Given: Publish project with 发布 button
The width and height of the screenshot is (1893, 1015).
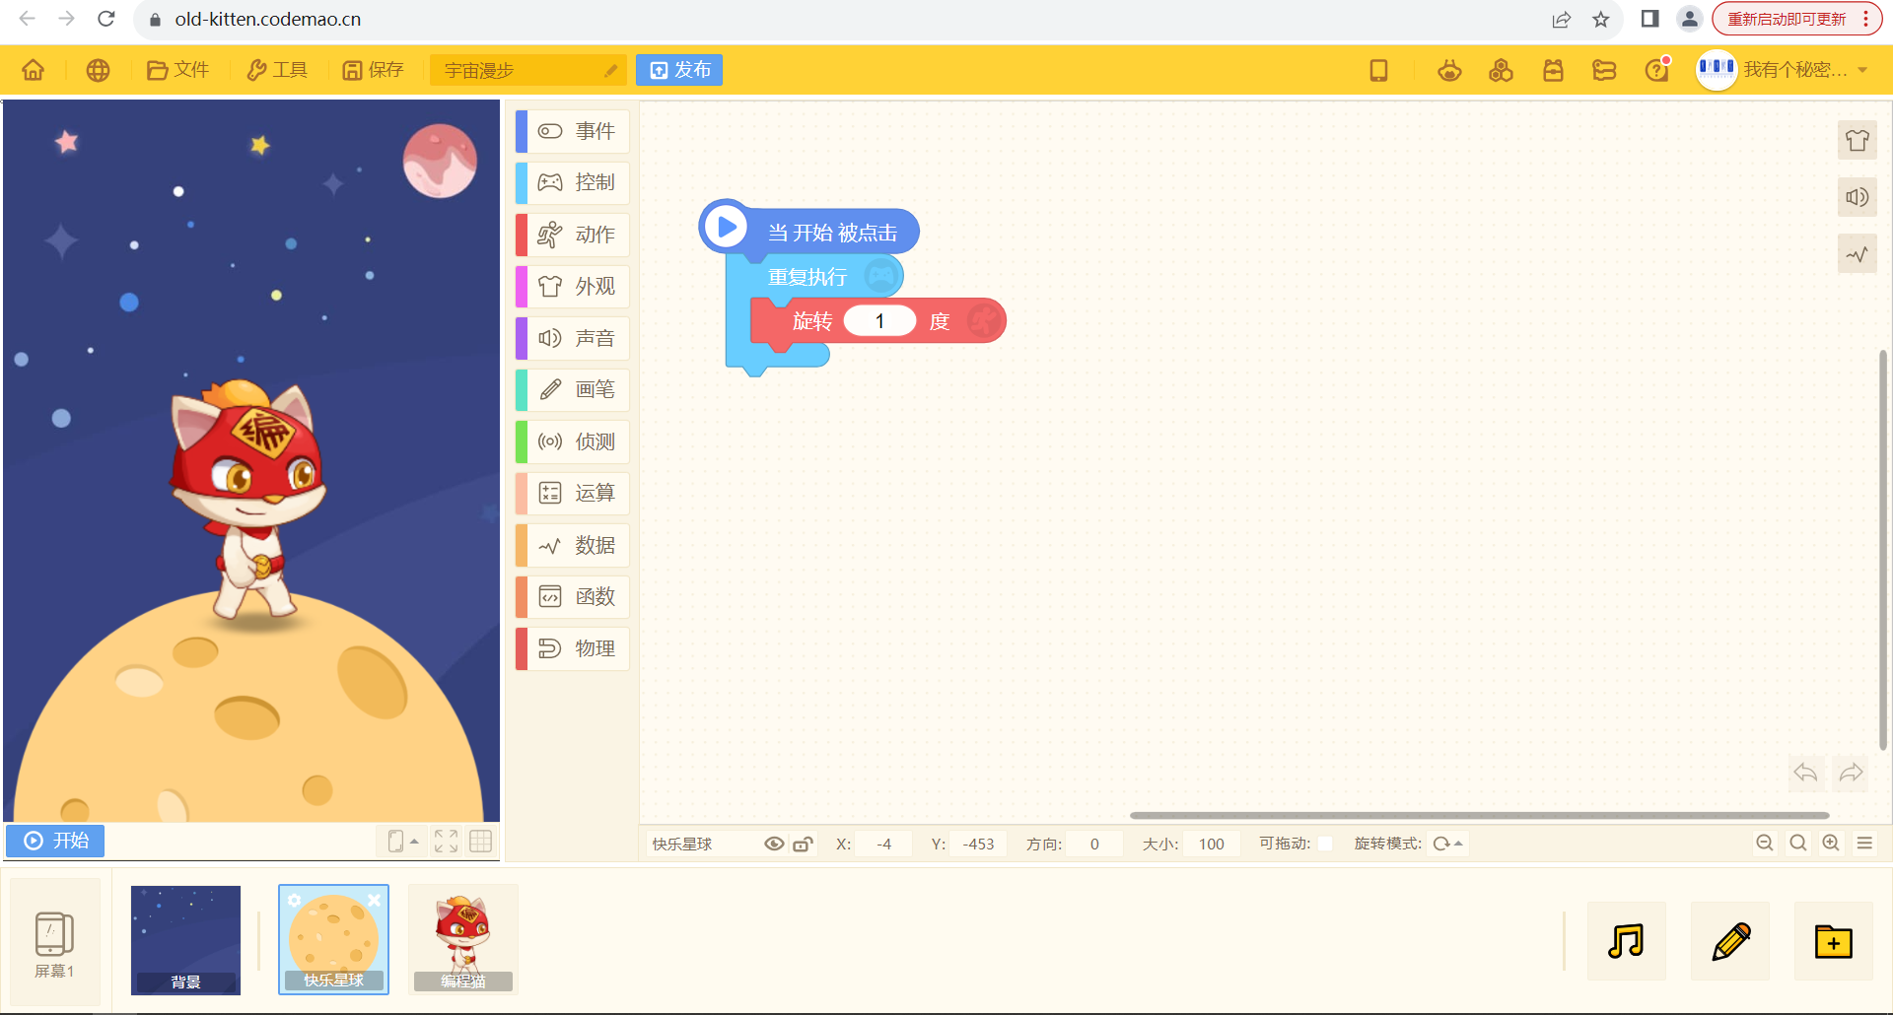Looking at the screenshot, I should pos(679,70).
